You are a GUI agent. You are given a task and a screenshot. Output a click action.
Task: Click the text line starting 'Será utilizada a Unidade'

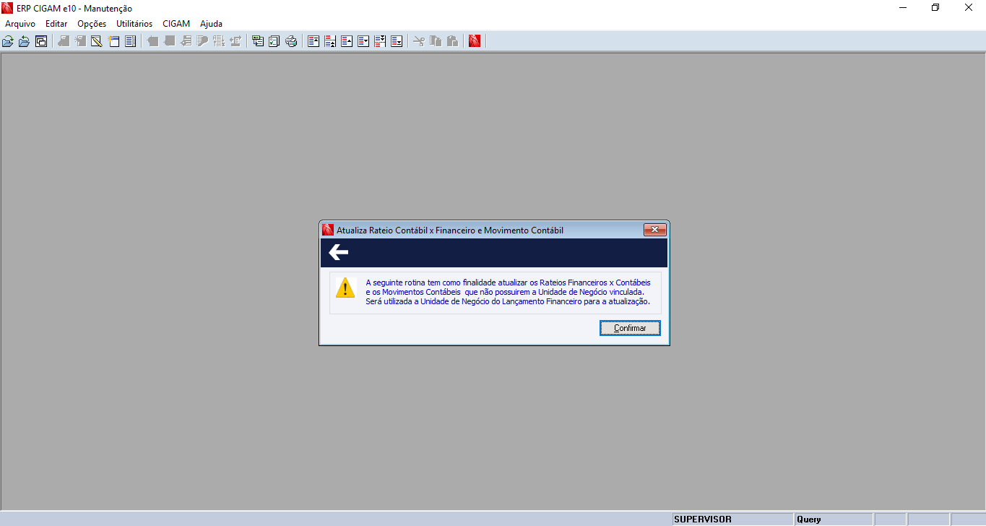[508, 301]
